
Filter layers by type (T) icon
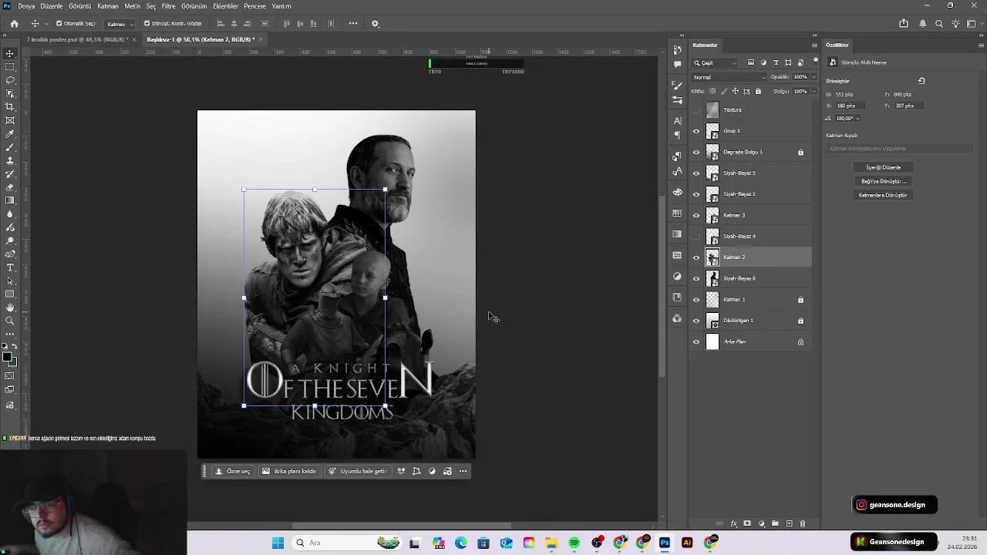click(x=776, y=62)
